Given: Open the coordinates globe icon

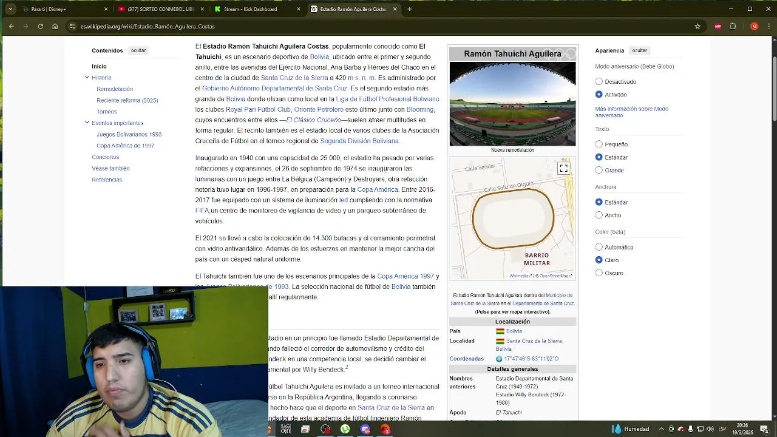Looking at the screenshot, I should coord(499,359).
